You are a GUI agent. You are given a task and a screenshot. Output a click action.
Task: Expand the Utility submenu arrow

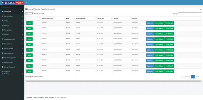coord(22,21)
